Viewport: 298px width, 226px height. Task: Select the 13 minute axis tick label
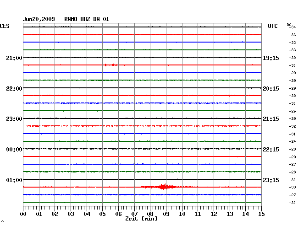(230, 214)
